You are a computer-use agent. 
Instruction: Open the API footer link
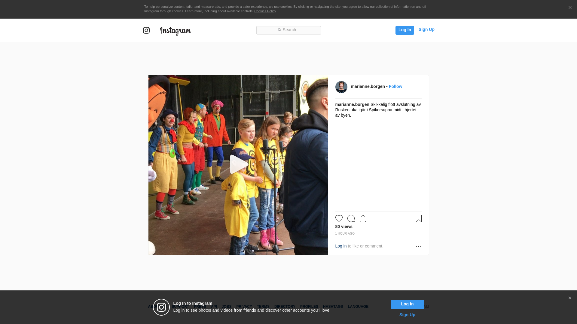(214, 307)
